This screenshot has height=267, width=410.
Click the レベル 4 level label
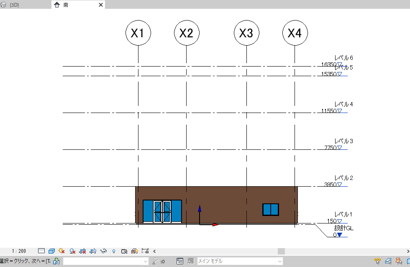[x=343, y=104]
